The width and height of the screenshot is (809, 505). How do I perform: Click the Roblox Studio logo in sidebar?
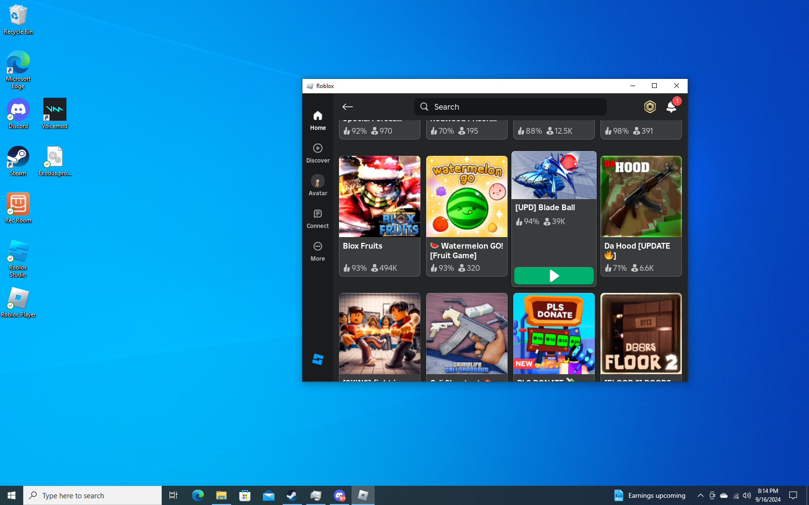pos(318,359)
